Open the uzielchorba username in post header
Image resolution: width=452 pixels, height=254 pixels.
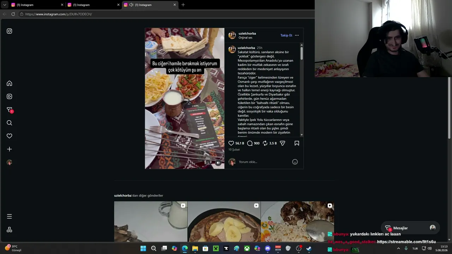(247, 34)
